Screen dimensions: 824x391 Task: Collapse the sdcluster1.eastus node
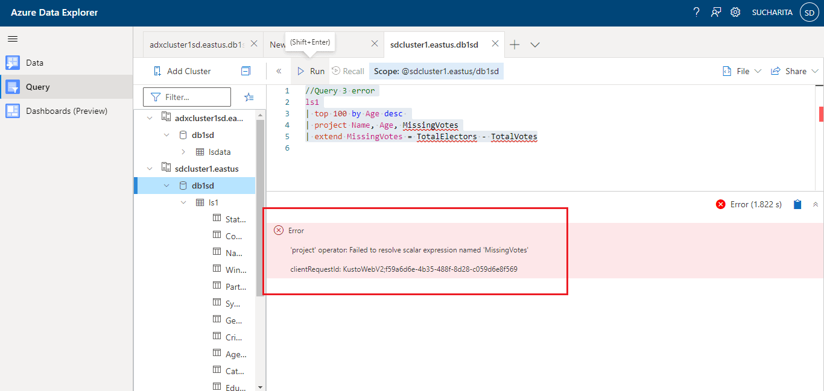pyautogui.click(x=150, y=168)
